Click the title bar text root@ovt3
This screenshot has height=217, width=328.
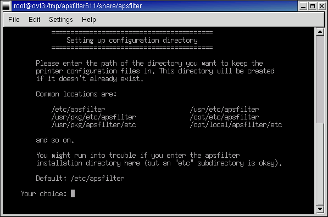point(78,6)
